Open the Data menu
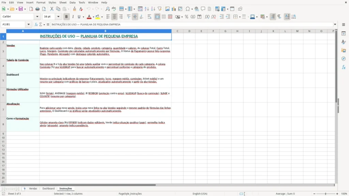This screenshot has height=196, width=349. point(72,2)
